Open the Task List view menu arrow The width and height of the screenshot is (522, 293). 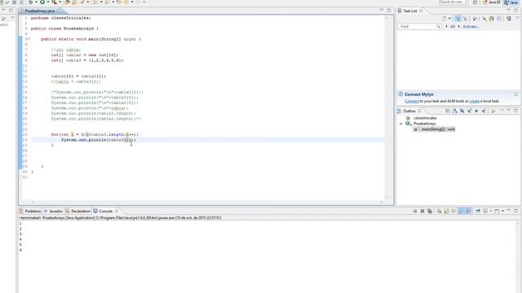pos(517,19)
